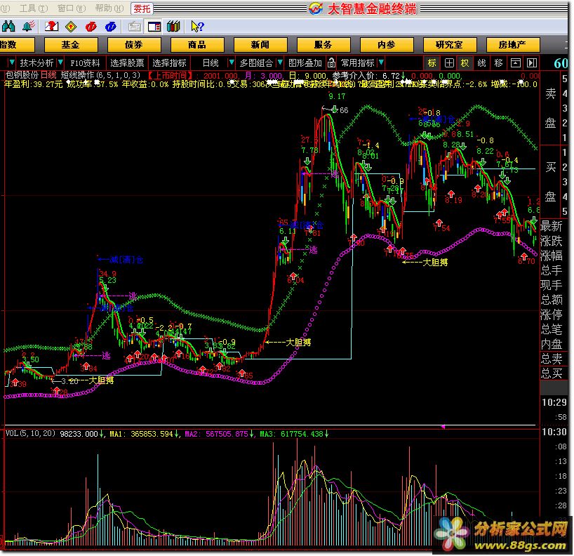The image size is (574, 556).
Task: Click the 内盘 label in side panel
Action: 552,344
